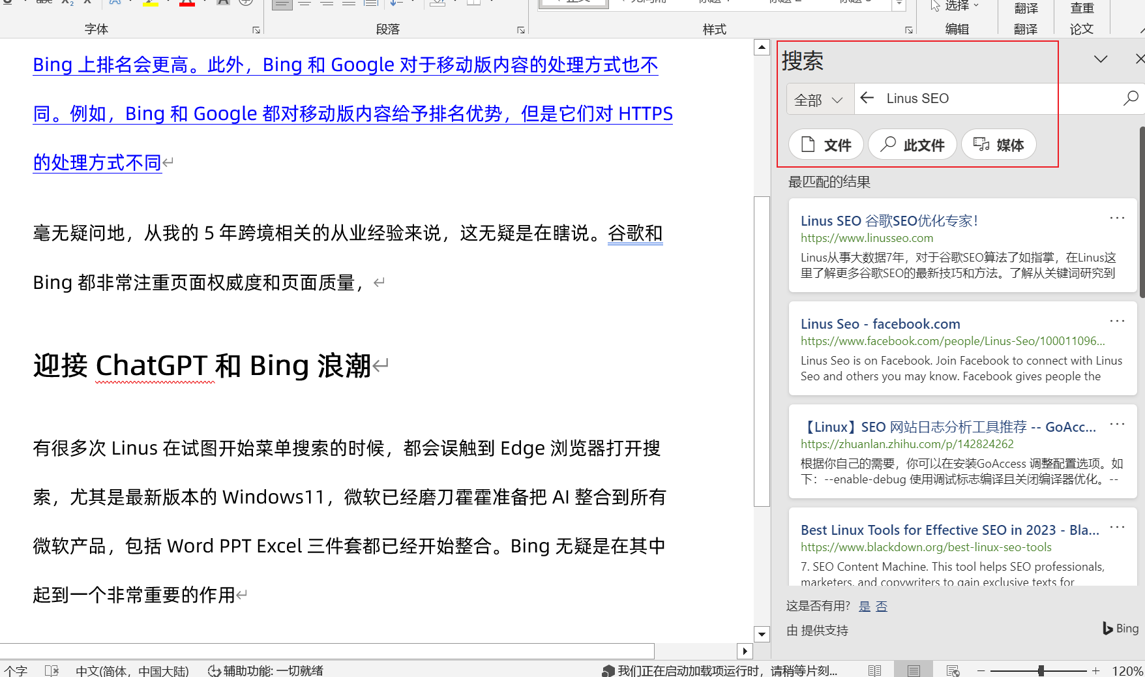Toggle the character shading button

(x=223, y=3)
